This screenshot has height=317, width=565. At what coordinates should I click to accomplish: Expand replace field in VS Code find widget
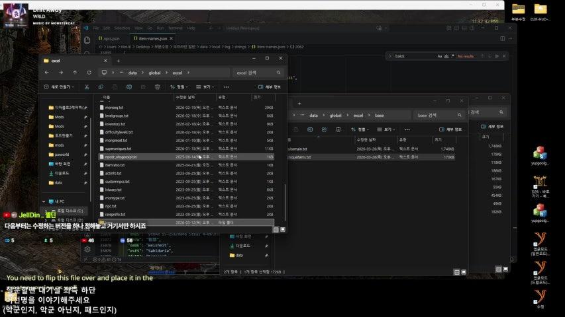coord(389,56)
